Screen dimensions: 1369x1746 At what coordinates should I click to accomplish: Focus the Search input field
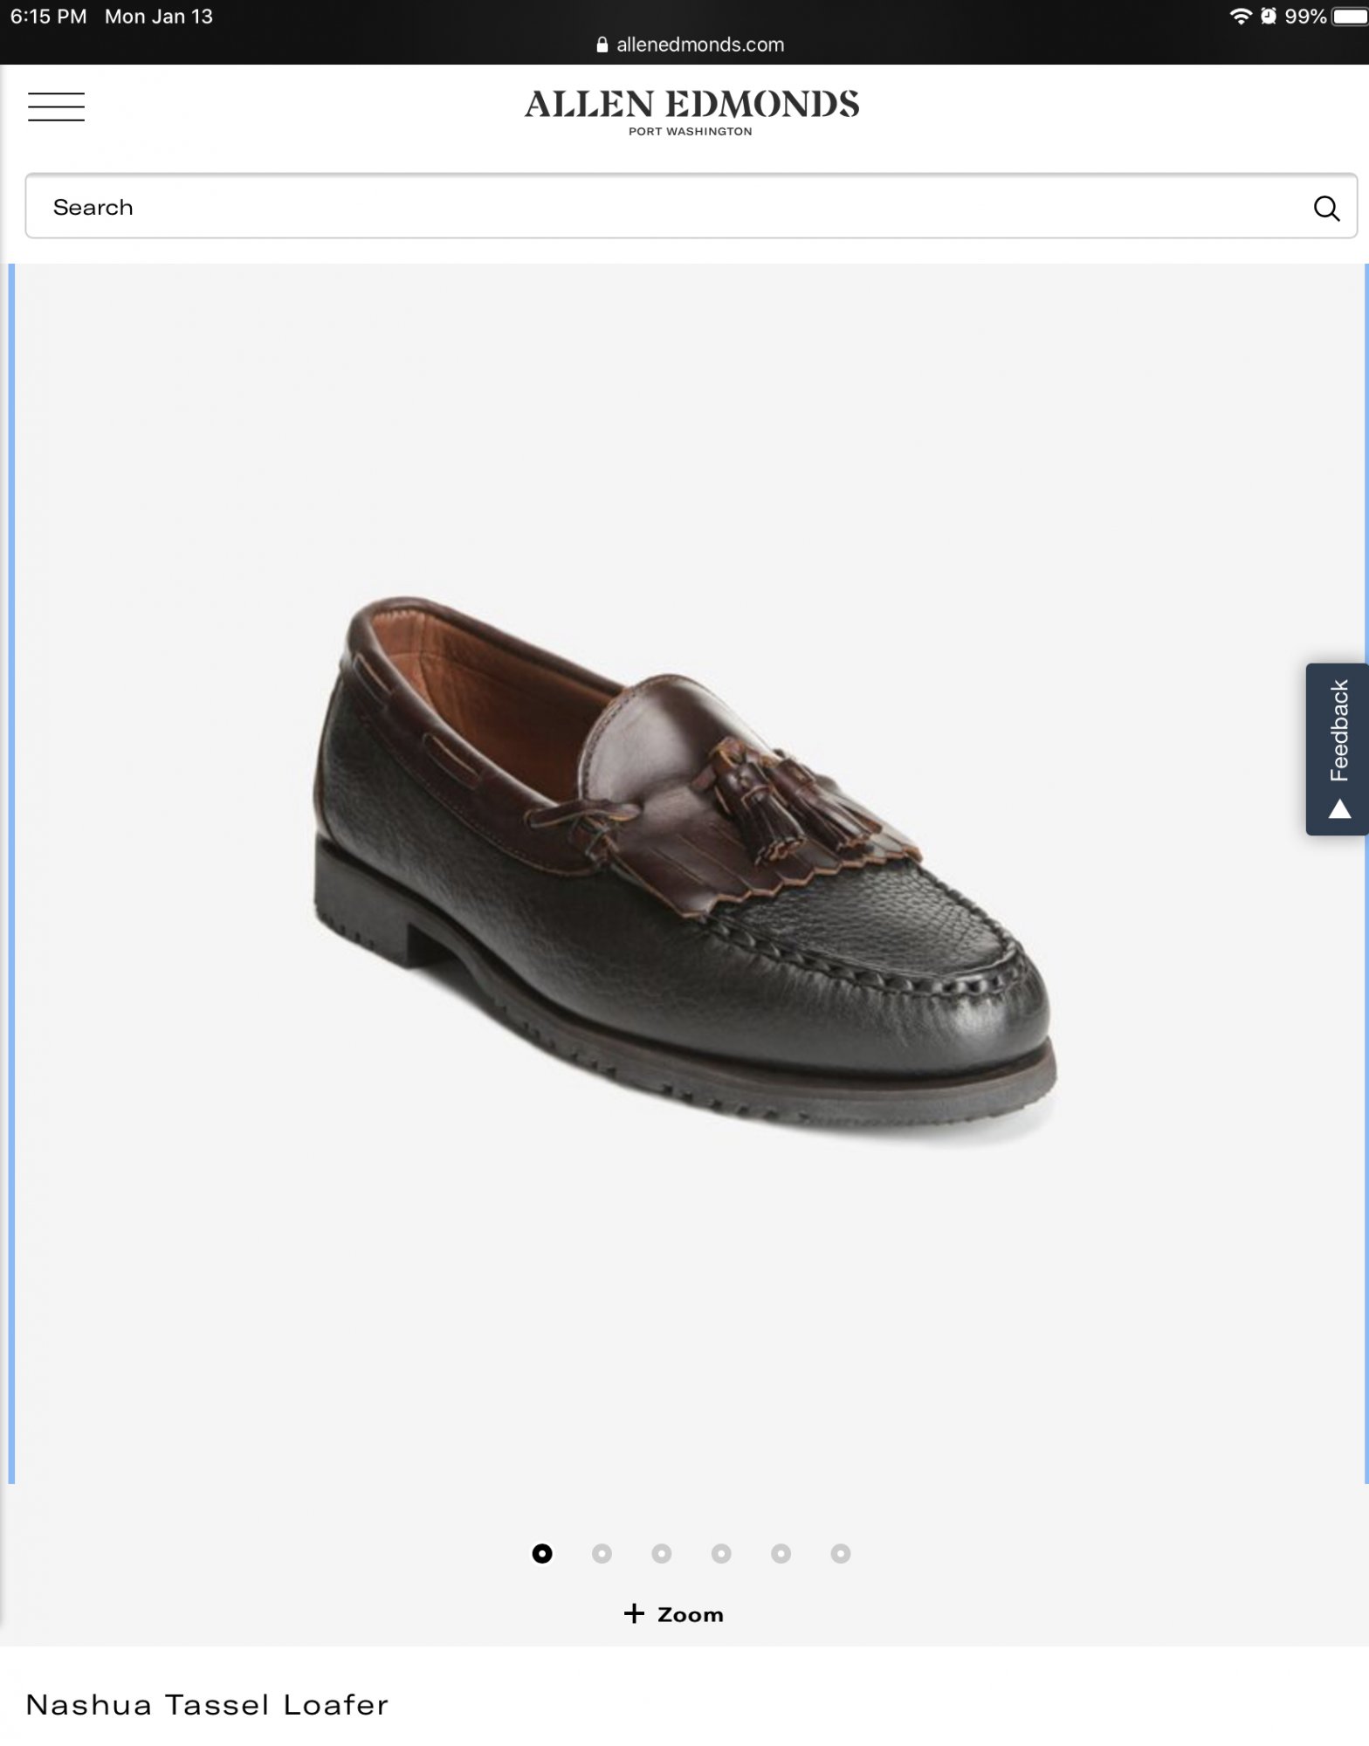coord(691,206)
